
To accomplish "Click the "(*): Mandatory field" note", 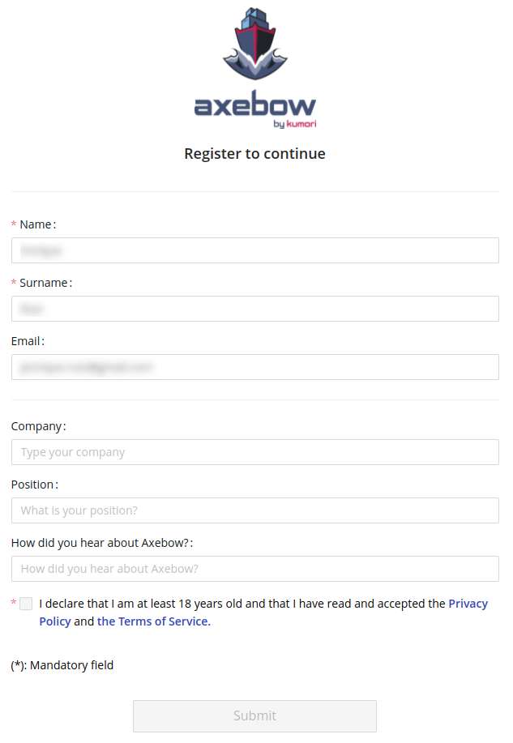I will 62,665.
